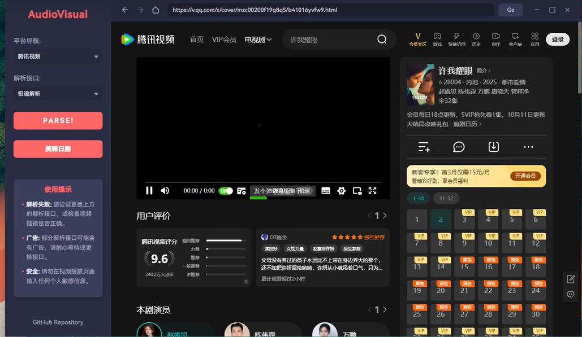582x337 pixels.
Task: Open the 历史 history icon
Action: point(476,39)
